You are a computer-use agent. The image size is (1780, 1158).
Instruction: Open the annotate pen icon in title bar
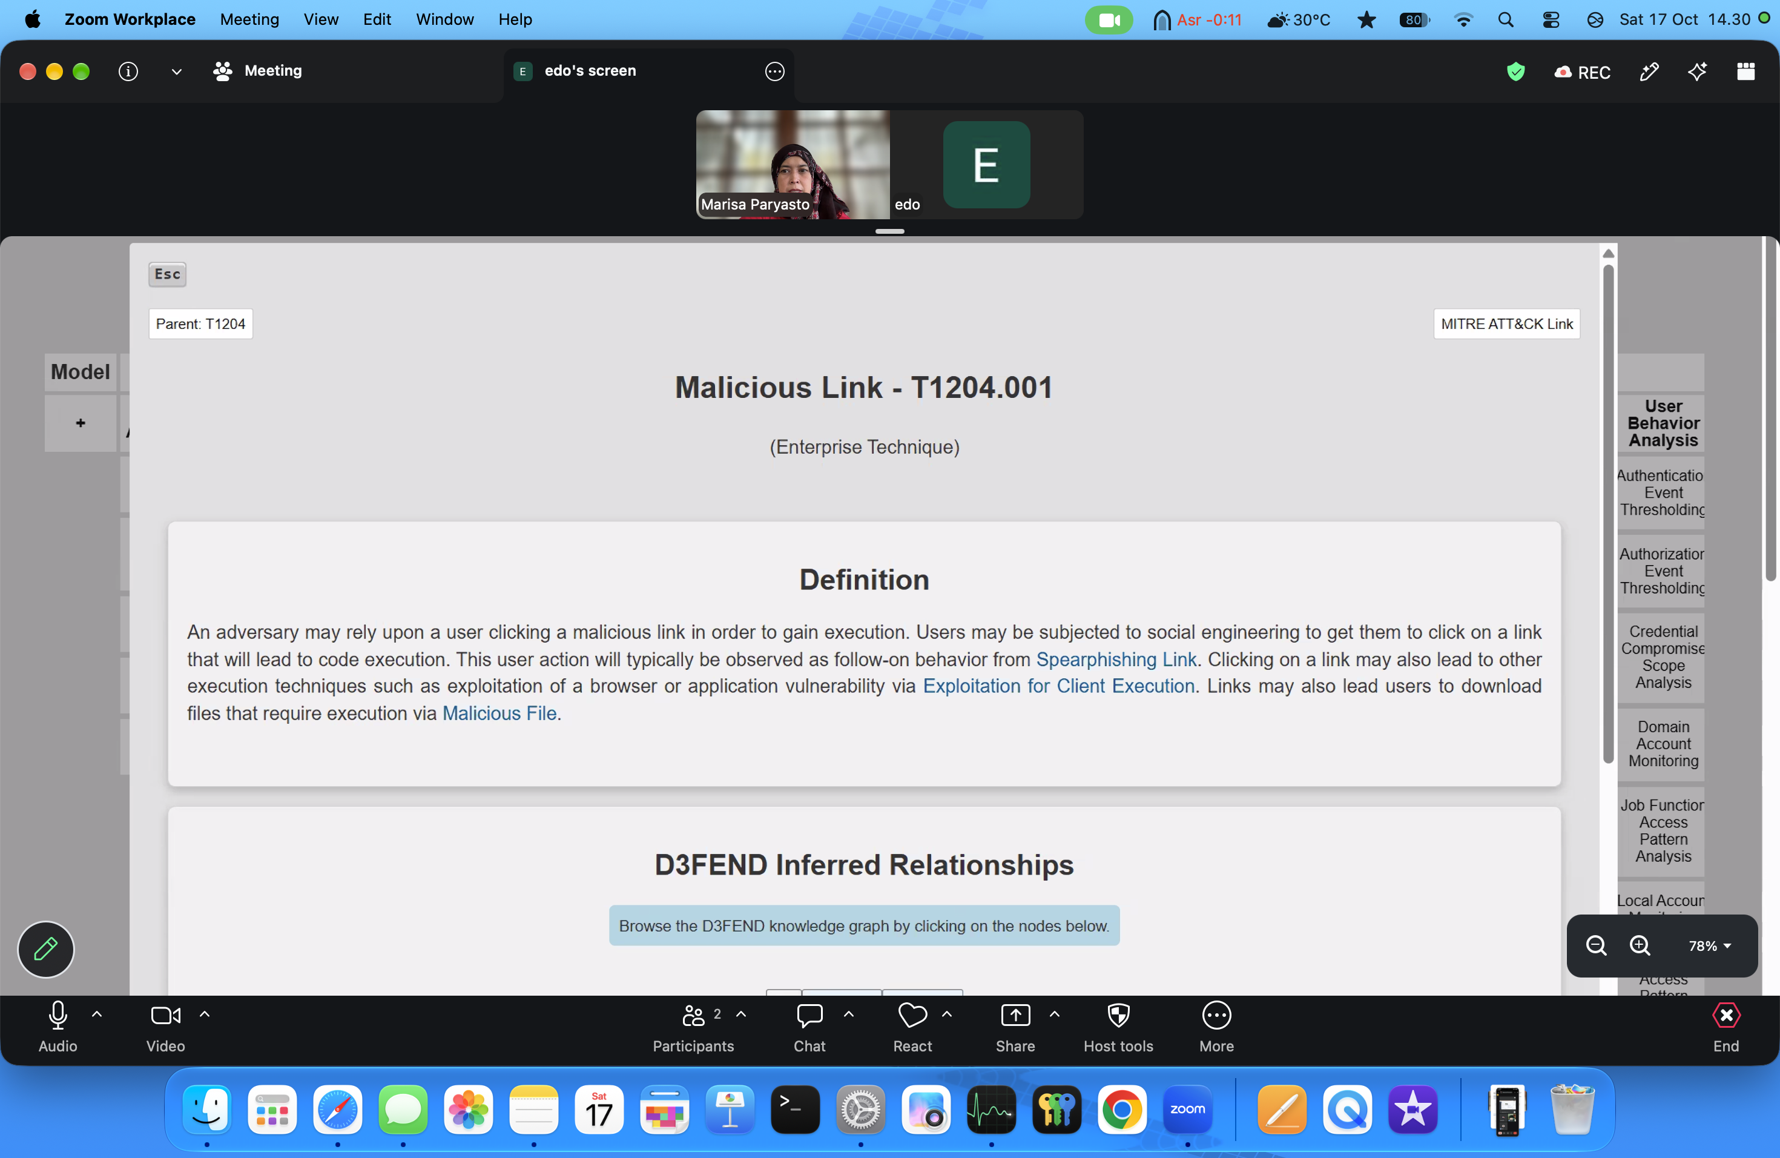point(1649,72)
